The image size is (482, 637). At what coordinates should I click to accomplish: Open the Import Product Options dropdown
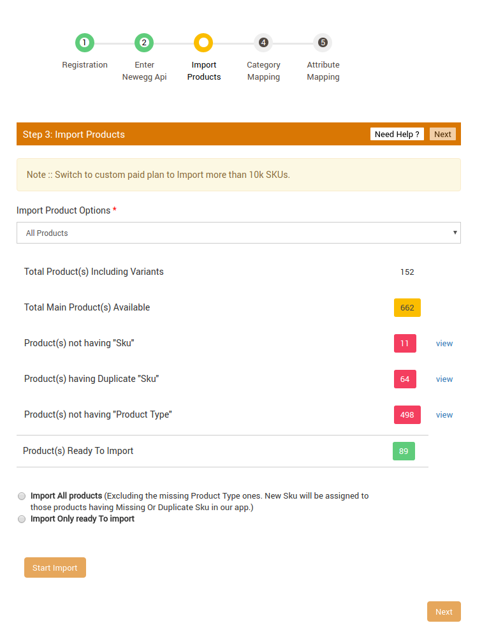238,233
